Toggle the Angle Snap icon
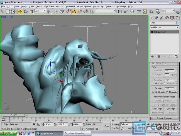Screen dimensions: 181x136 (74, 11)
